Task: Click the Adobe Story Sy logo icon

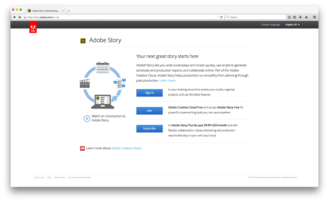Action: 83,41
